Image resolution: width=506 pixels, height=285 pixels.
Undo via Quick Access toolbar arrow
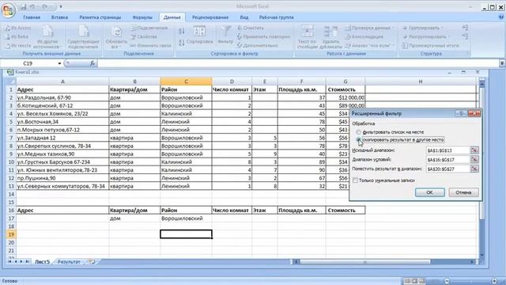point(32,6)
